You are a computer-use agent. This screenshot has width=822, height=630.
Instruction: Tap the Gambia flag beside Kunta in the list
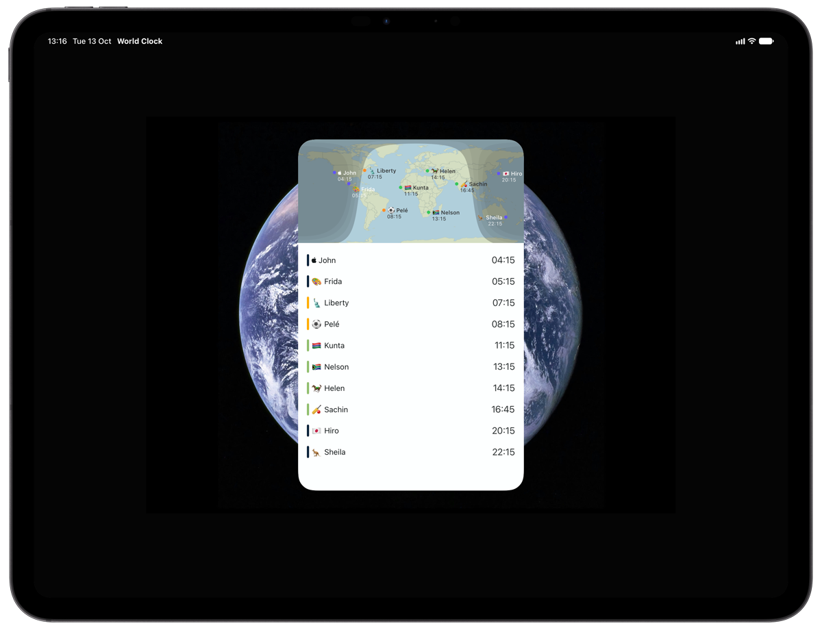pos(316,346)
